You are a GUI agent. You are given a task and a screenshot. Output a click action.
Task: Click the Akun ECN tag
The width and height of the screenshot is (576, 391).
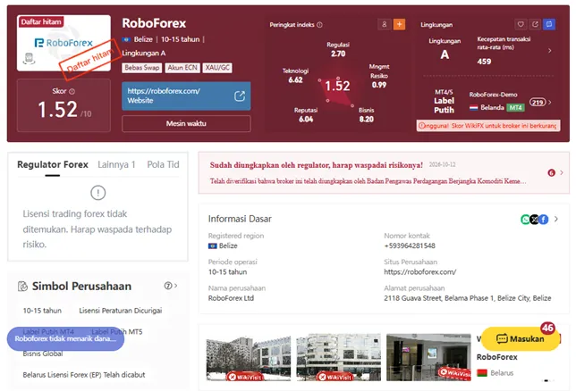pyautogui.click(x=182, y=68)
